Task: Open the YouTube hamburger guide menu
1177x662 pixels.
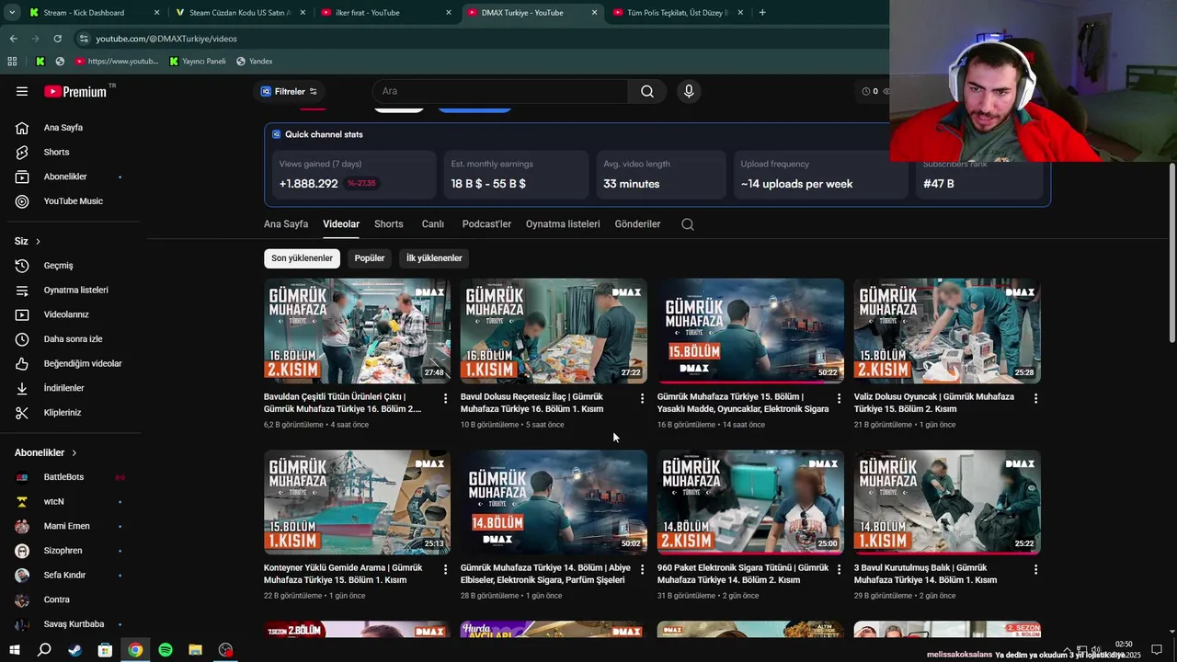Action: pos(22,91)
